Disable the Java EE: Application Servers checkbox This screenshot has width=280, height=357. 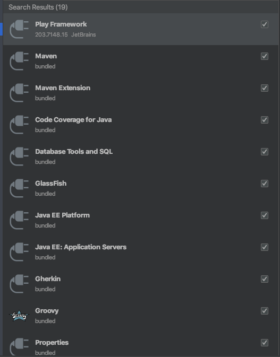coord(265,247)
